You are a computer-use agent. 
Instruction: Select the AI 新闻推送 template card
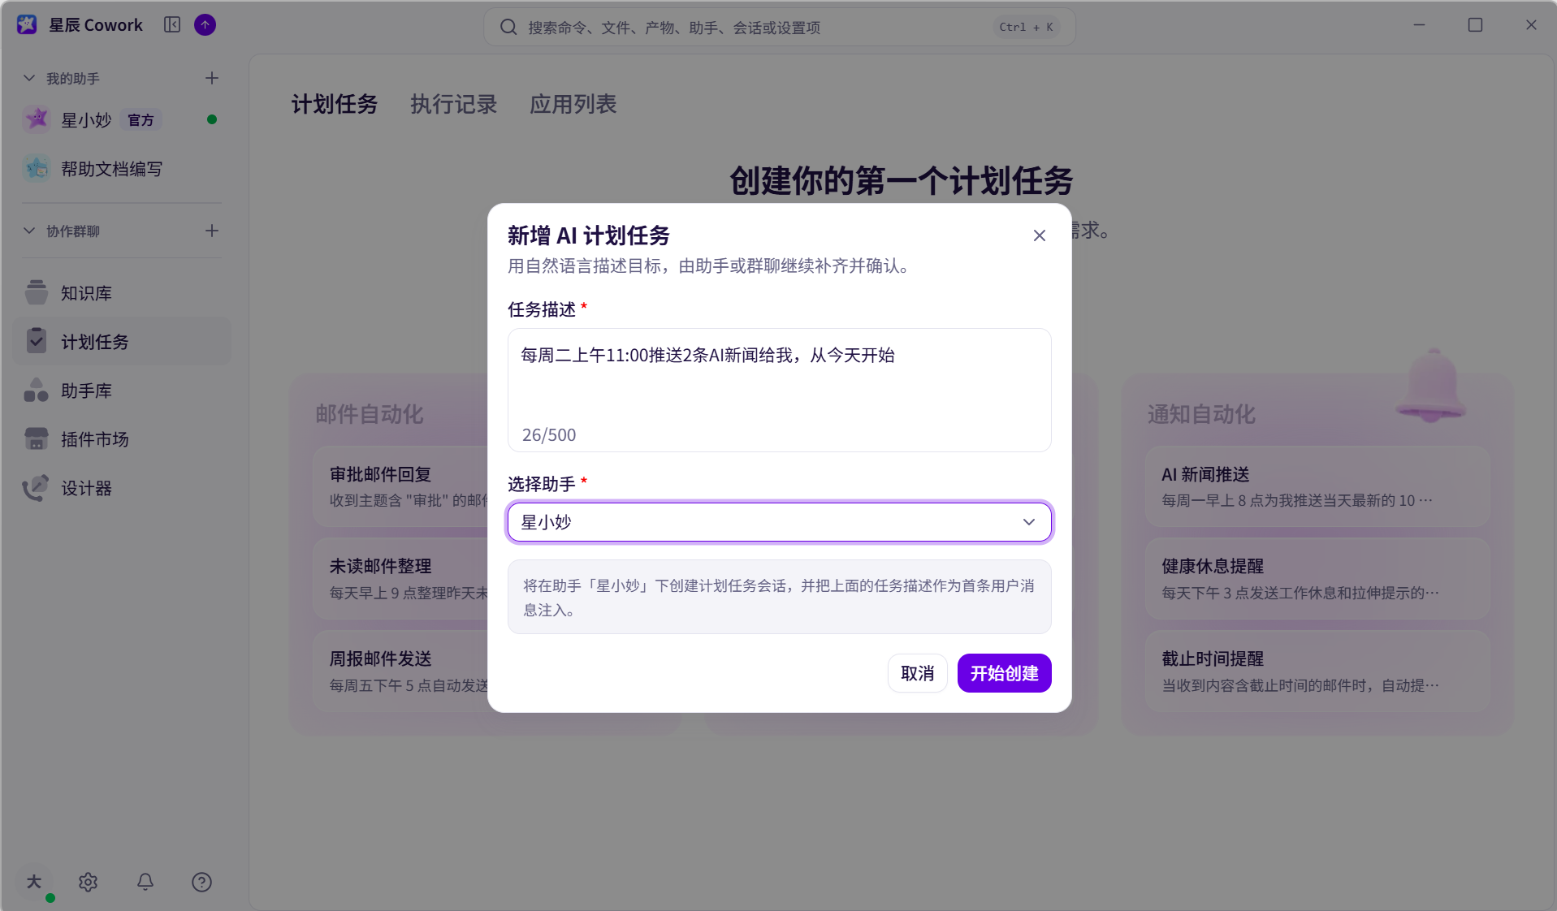click(1317, 486)
